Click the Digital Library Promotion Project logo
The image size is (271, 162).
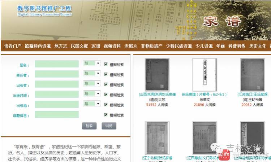[x=44, y=11]
